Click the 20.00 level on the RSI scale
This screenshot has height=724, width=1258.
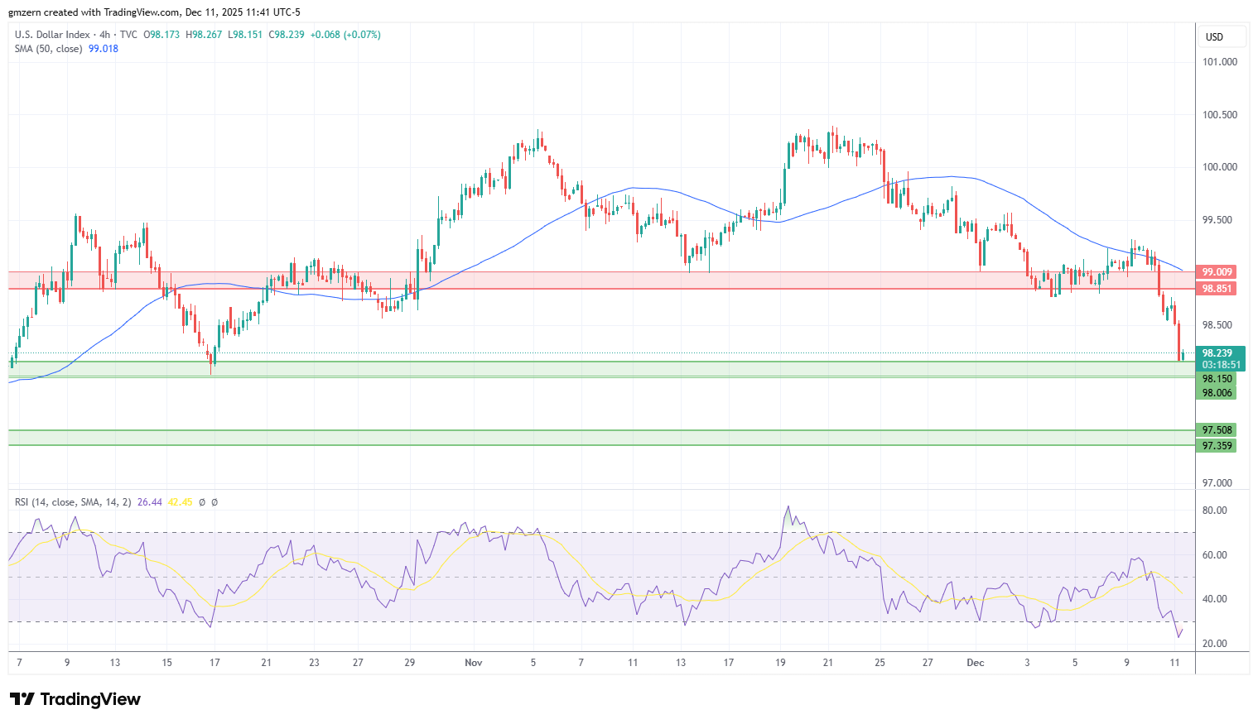click(x=1215, y=644)
